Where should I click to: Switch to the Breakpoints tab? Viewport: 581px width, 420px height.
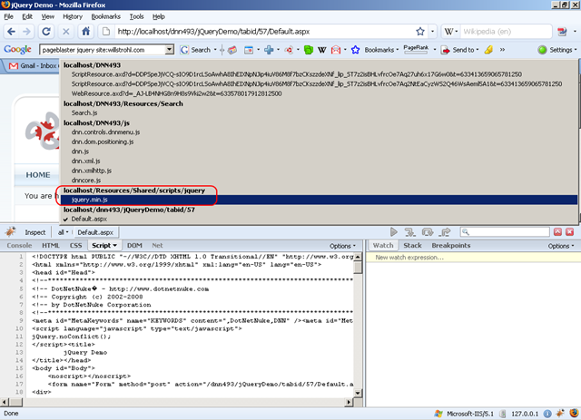(451, 246)
